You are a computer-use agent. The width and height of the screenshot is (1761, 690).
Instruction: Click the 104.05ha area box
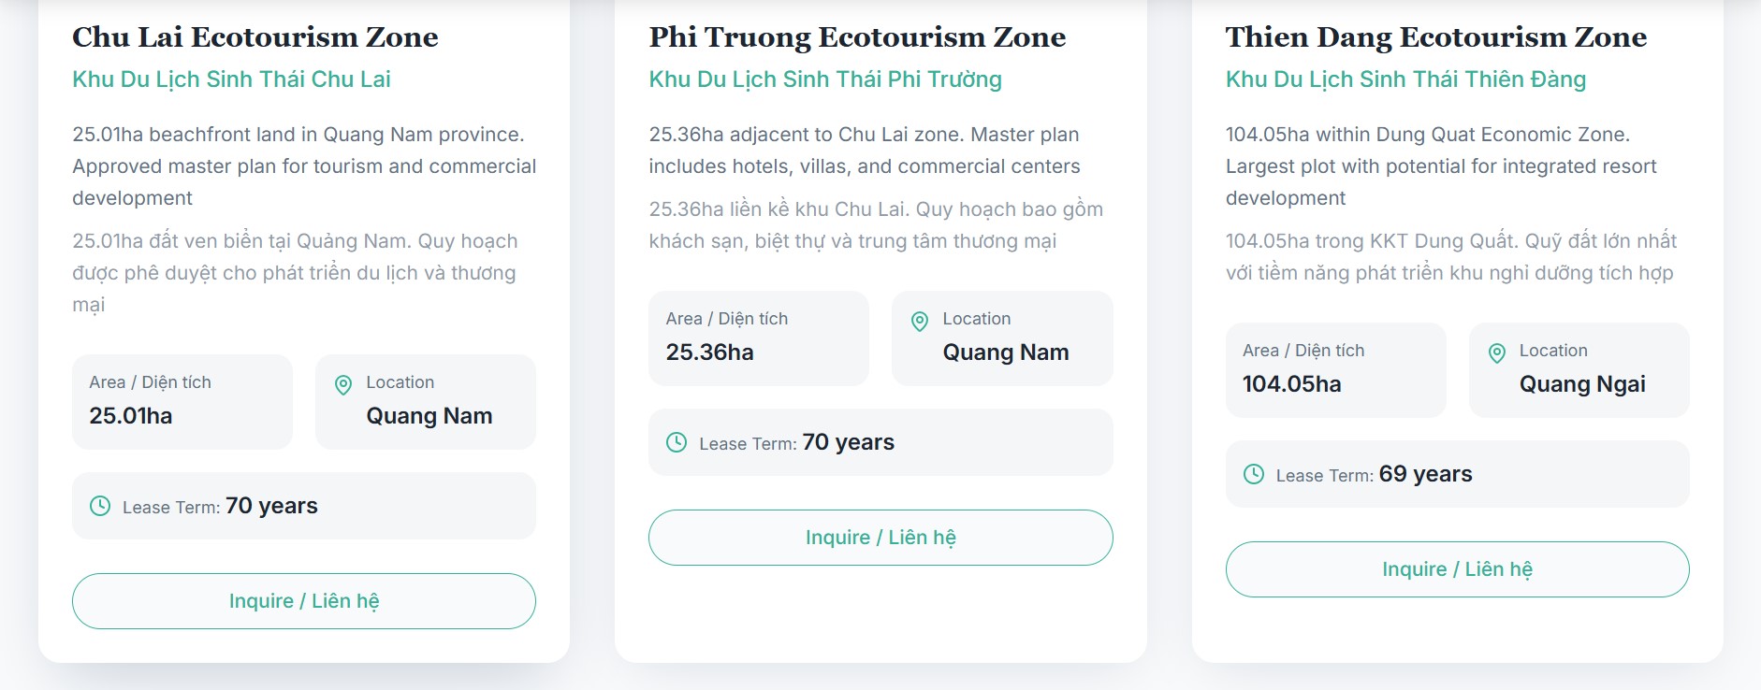tap(1335, 369)
